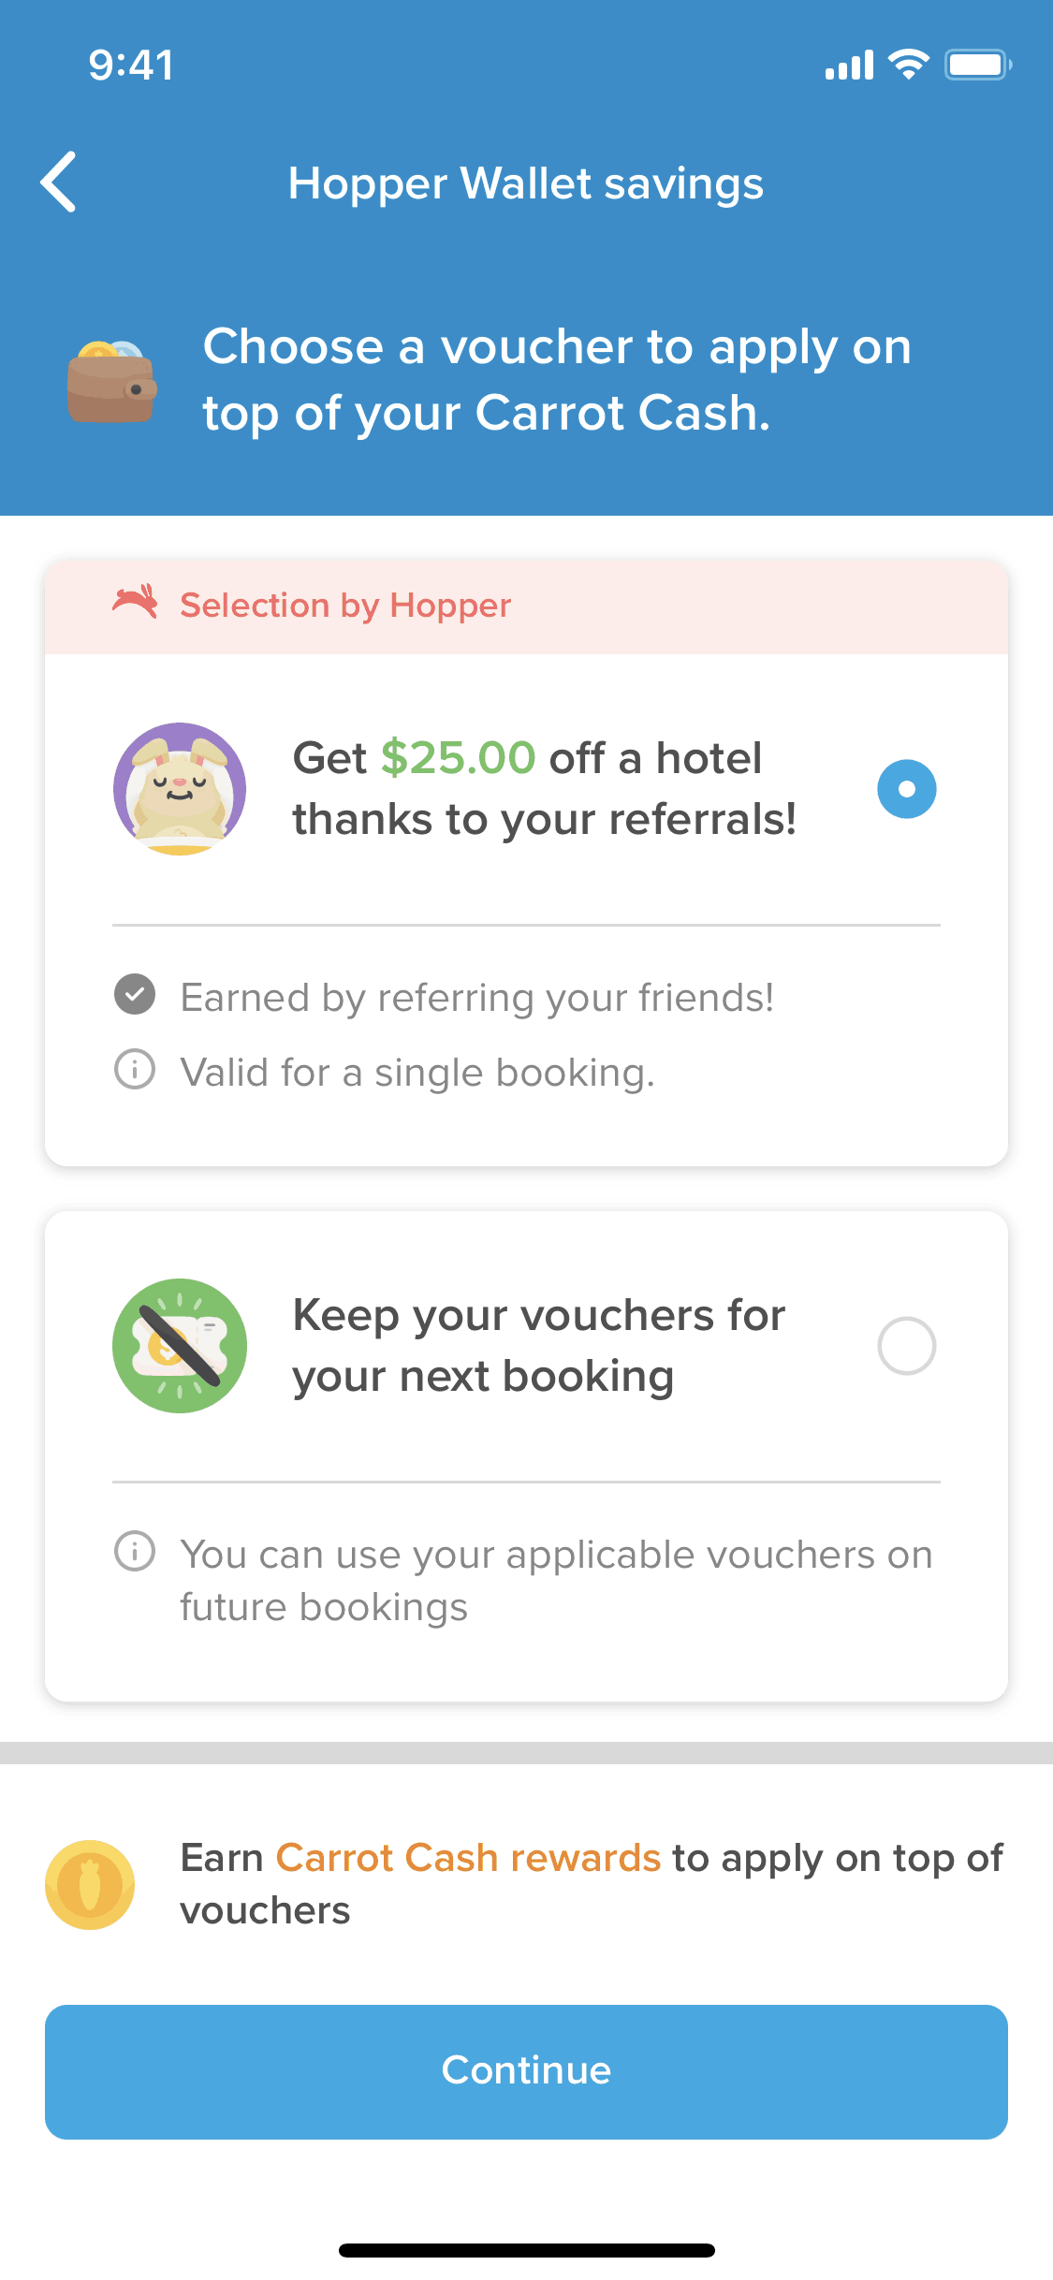The width and height of the screenshot is (1053, 2280).
Task: Tap the Wi-Fi icon in status bar
Action: pos(907,64)
